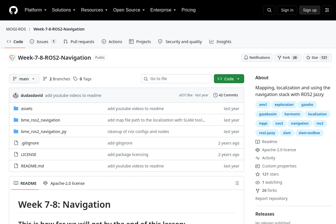Click the commit history clock icon

pyautogui.click(x=215, y=95)
